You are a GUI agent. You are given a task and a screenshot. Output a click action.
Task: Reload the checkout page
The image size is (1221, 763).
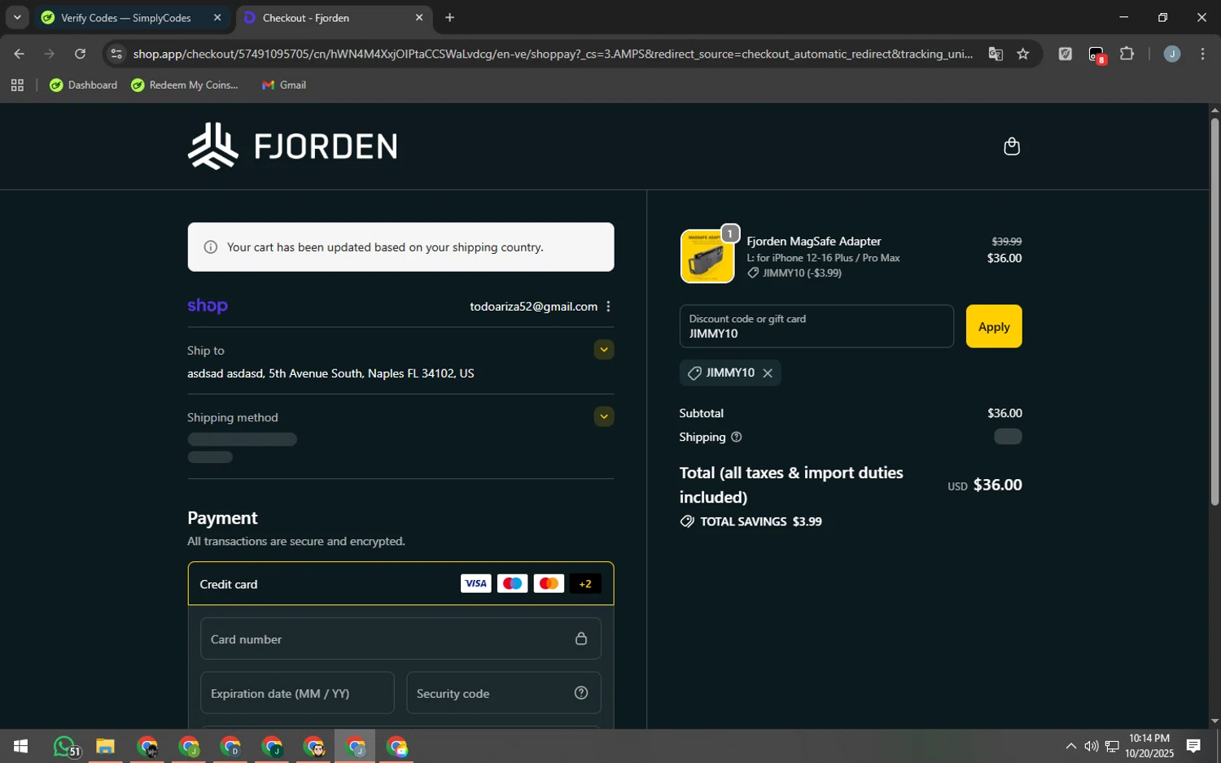(80, 54)
